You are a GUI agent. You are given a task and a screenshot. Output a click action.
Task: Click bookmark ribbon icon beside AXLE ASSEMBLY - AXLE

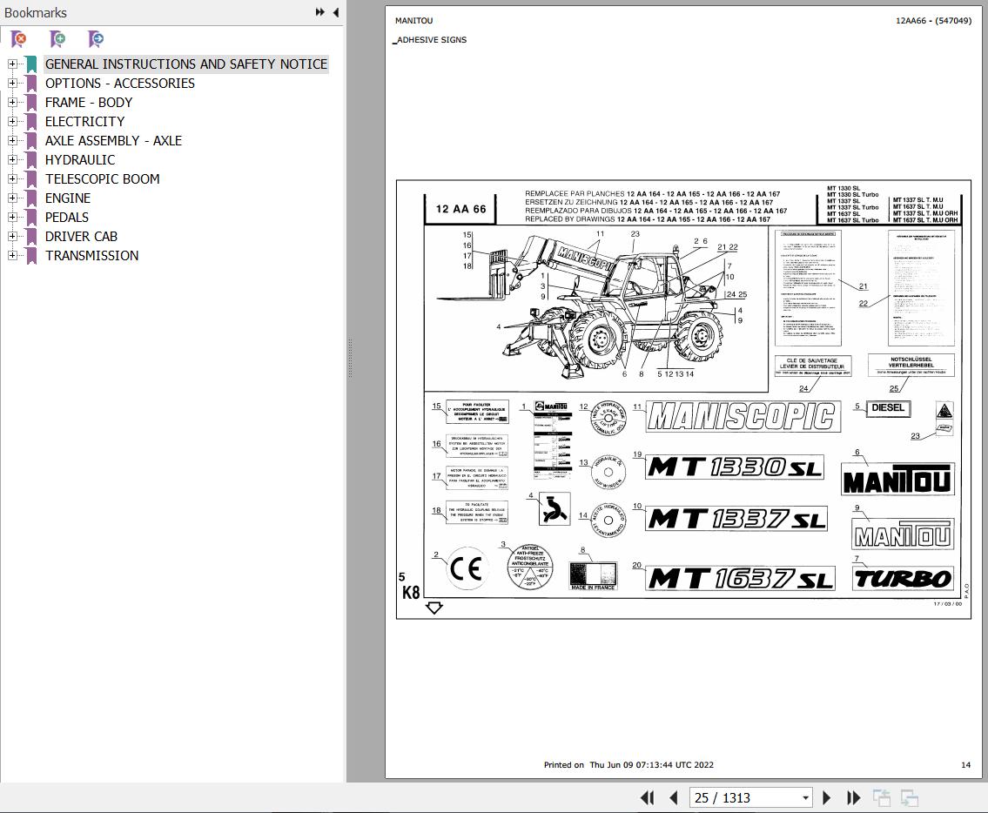point(30,140)
